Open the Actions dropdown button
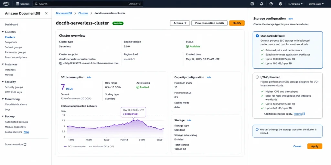The height and width of the screenshot is (165, 331). point(180,23)
